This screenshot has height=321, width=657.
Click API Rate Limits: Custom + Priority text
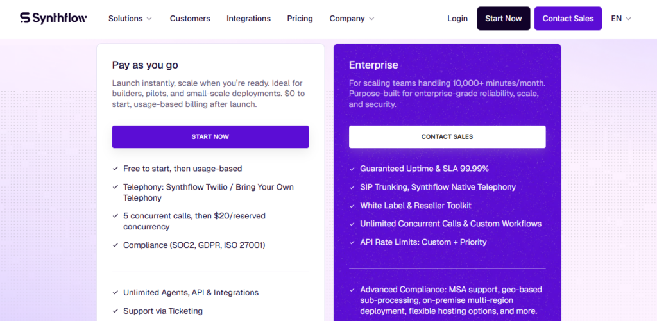pos(423,242)
